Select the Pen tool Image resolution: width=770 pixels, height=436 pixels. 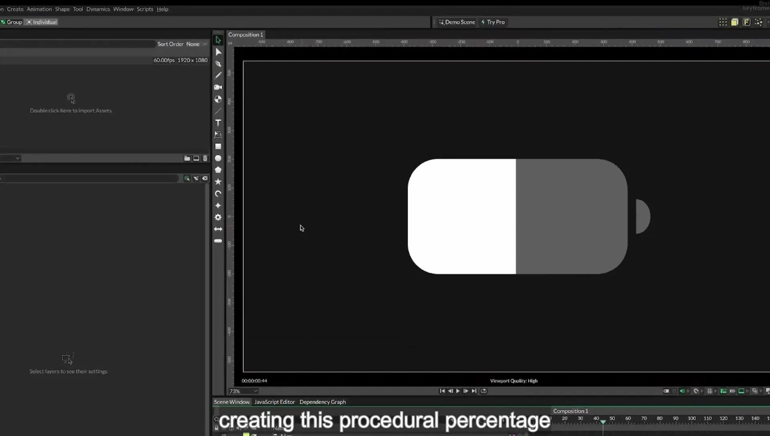[x=218, y=64]
